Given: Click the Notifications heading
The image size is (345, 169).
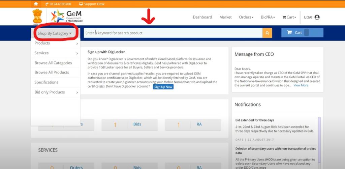Looking at the screenshot, I should click(x=248, y=105).
